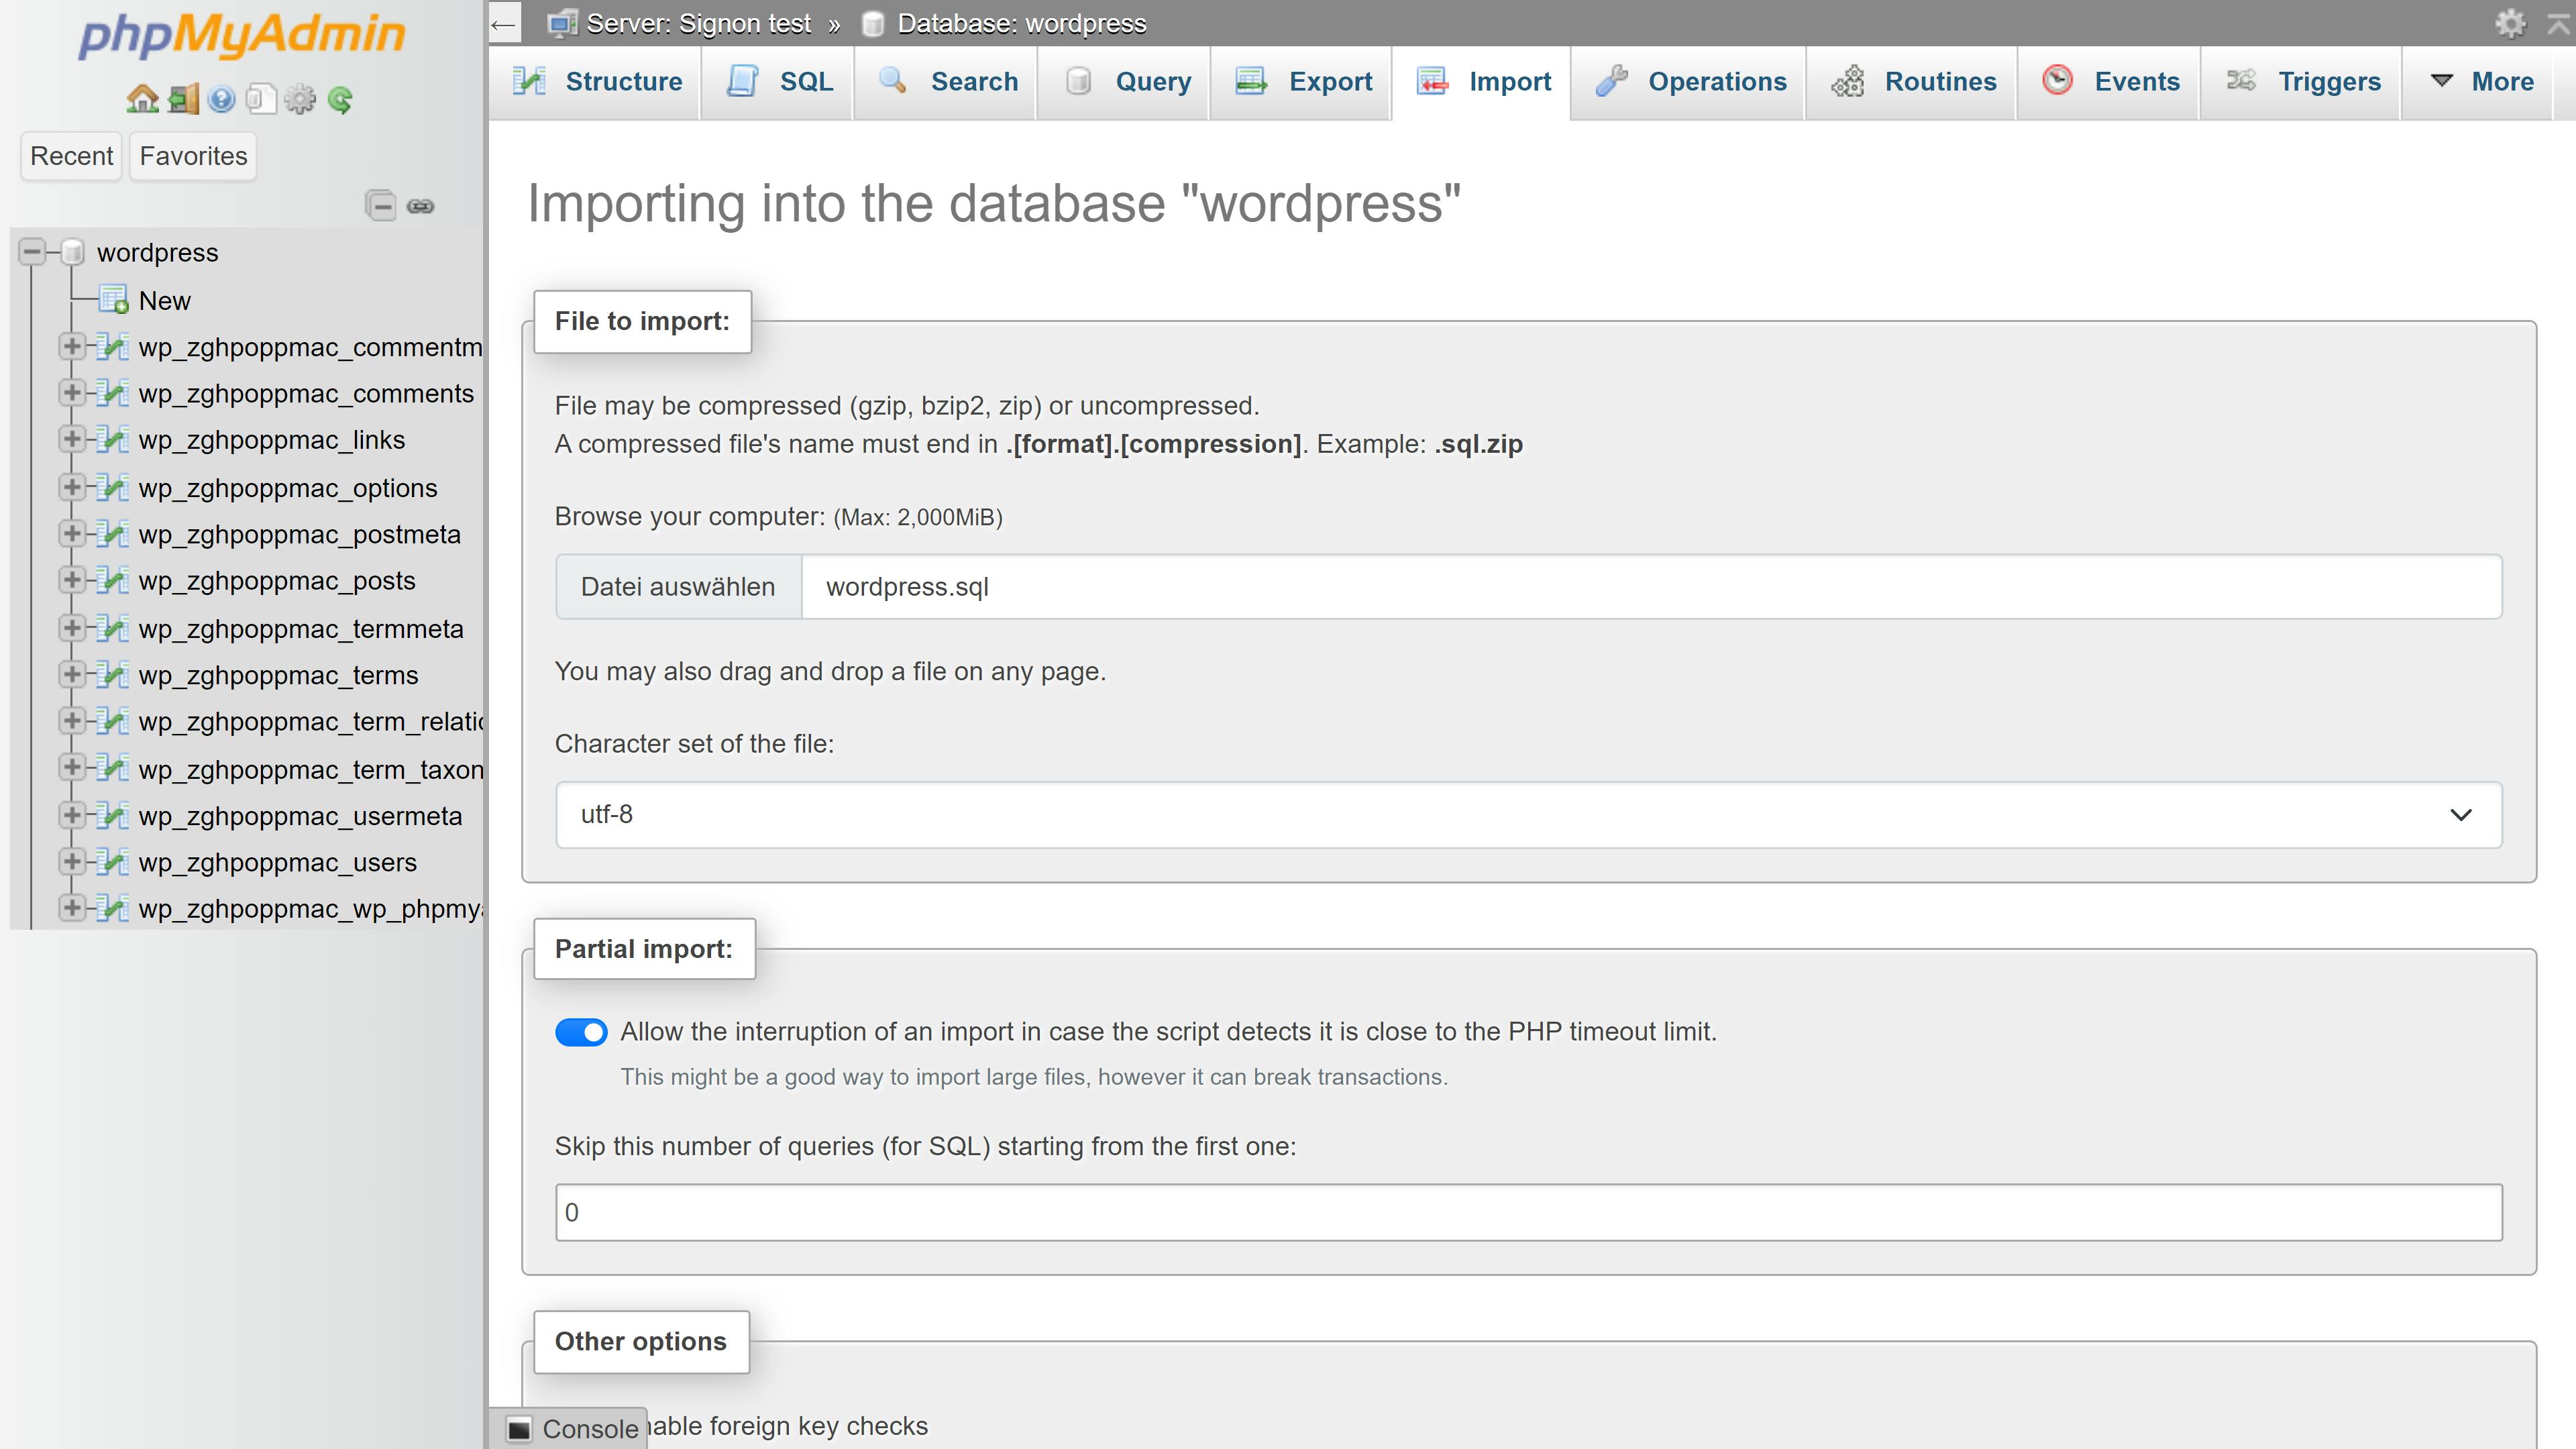The height and width of the screenshot is (1449, 2576).
Task: Switch to the Export tab
Action: coord(1300,82)
